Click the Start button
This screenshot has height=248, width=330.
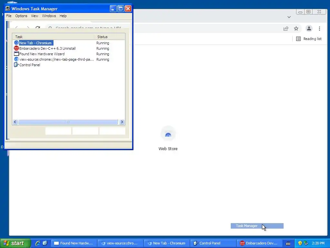(15, 243)
